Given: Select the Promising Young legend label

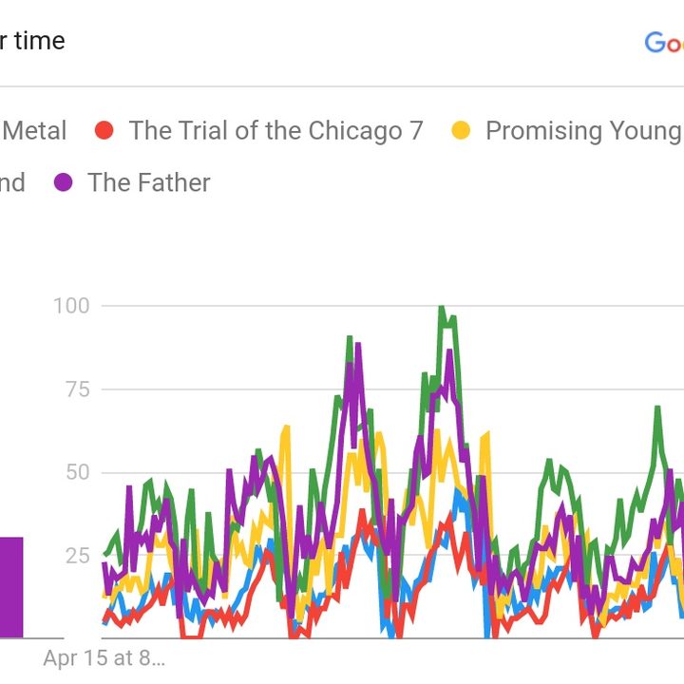Looking at the screenshot, I should [x=583, y=131].
